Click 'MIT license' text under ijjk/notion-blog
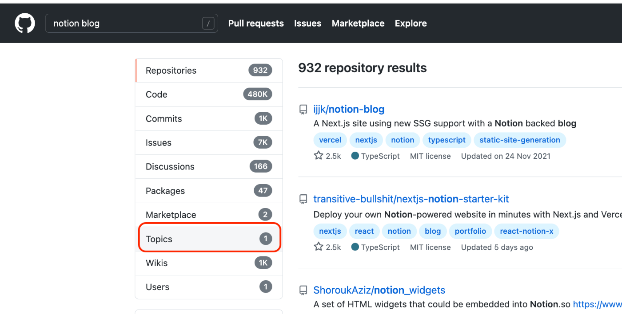This screenshot has height=314, width=622. pos(430,156)
